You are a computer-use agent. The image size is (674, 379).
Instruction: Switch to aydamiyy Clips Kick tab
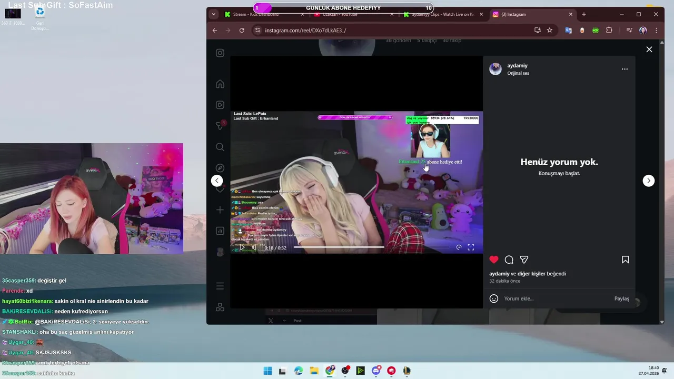click(442, 15)
